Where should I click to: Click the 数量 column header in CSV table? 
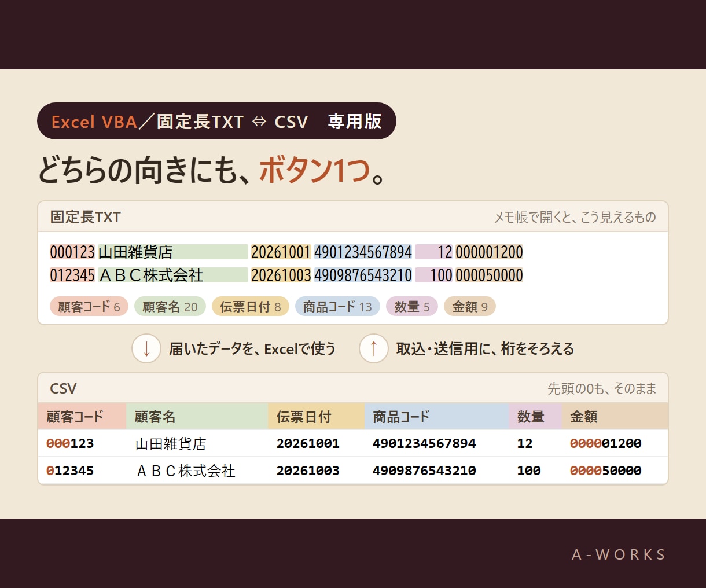click(535, 416)
